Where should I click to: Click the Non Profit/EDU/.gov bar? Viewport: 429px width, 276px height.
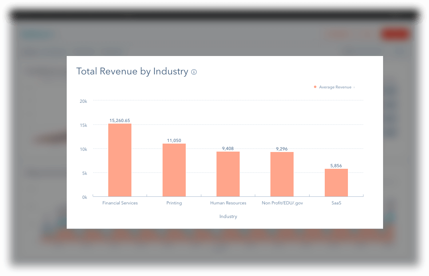point(282,174)
